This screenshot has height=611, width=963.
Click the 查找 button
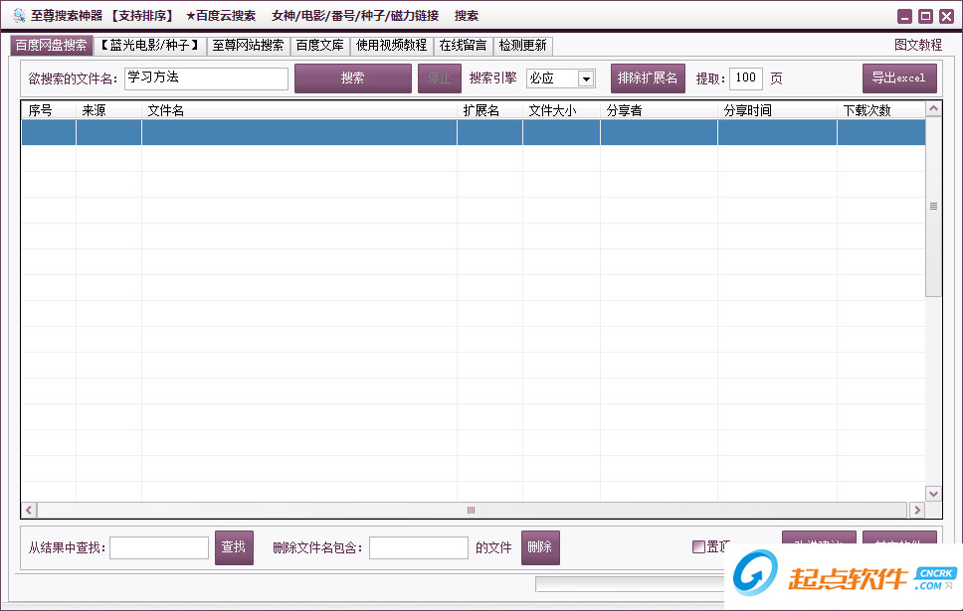pos(234,547)
